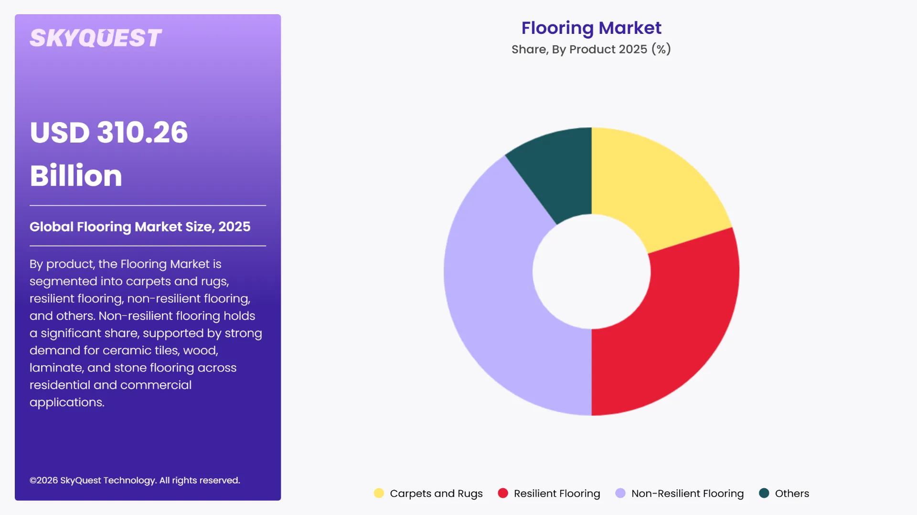Click the yellow Carpets and Rugs legend dot
917x515 pixels.
click(x=379, y=493)
